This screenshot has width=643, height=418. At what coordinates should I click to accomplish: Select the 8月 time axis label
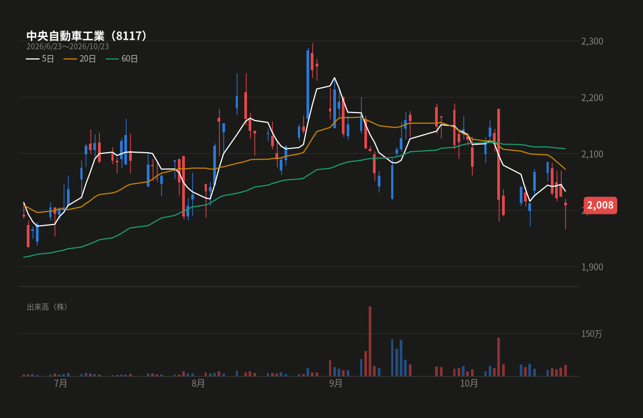[x=198, y=384]
